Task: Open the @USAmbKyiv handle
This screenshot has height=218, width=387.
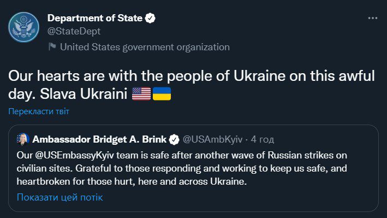Action: coord(212,139)
